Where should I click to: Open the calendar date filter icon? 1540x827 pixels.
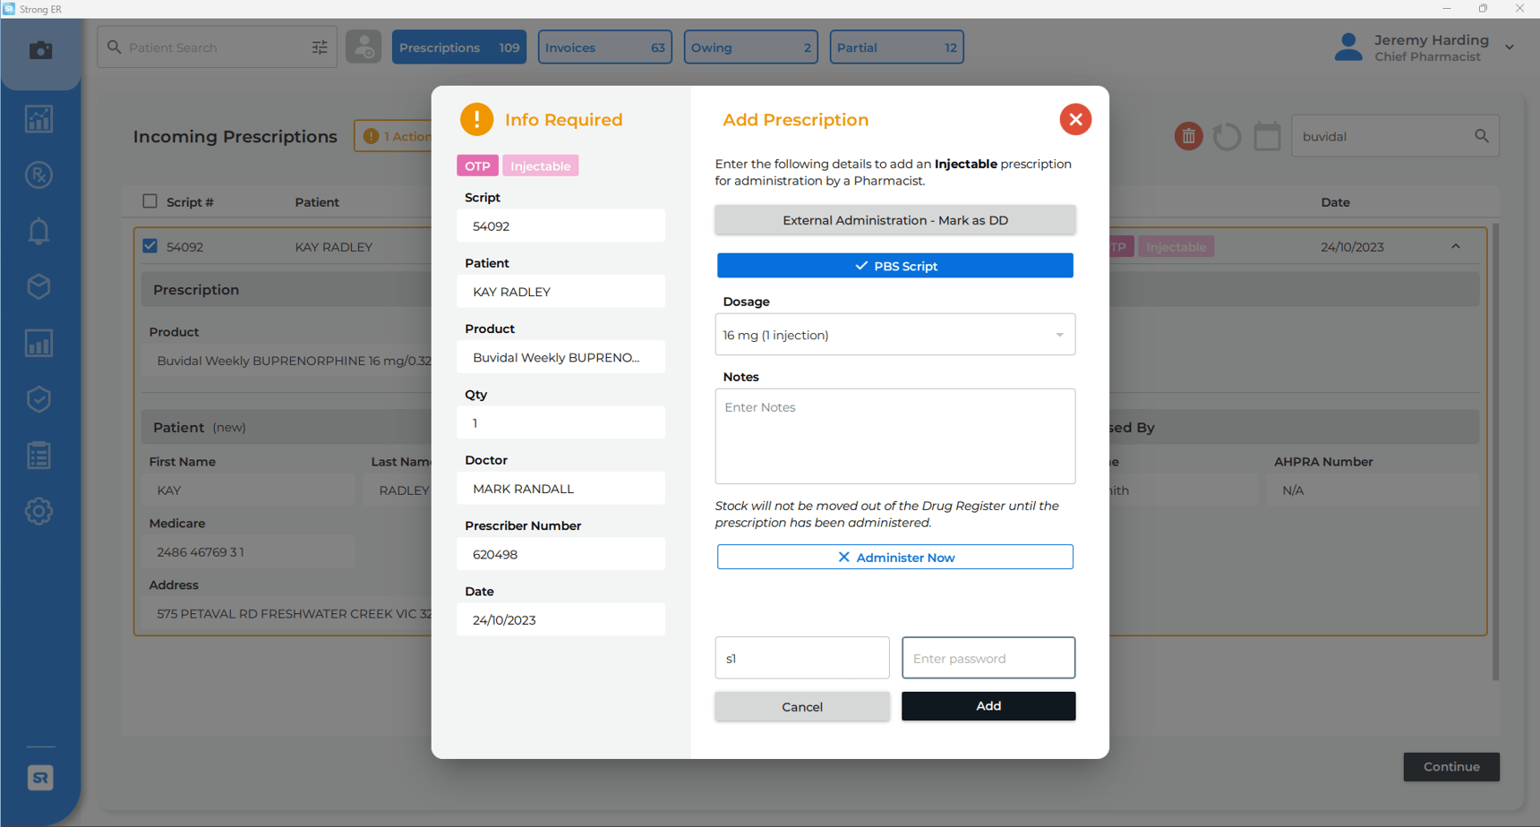[x=1267, y=136]
